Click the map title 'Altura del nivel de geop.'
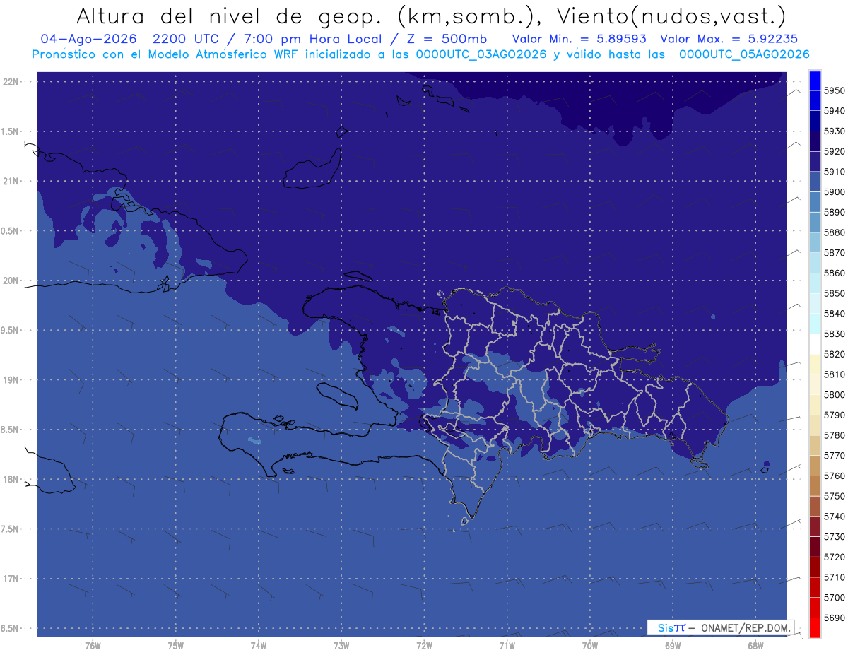The image size is (848, 655). click(231, 16)
